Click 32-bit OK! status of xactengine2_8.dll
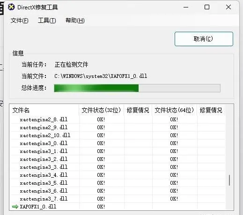Viewport: 243px width, 215px height. [101, 119]
